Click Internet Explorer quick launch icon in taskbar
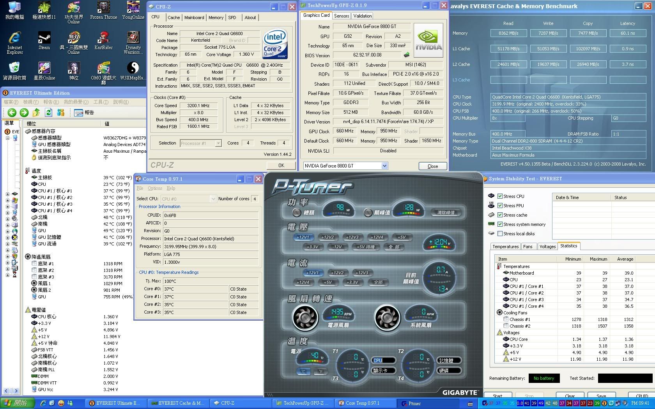655x409 pixels. 43,403
